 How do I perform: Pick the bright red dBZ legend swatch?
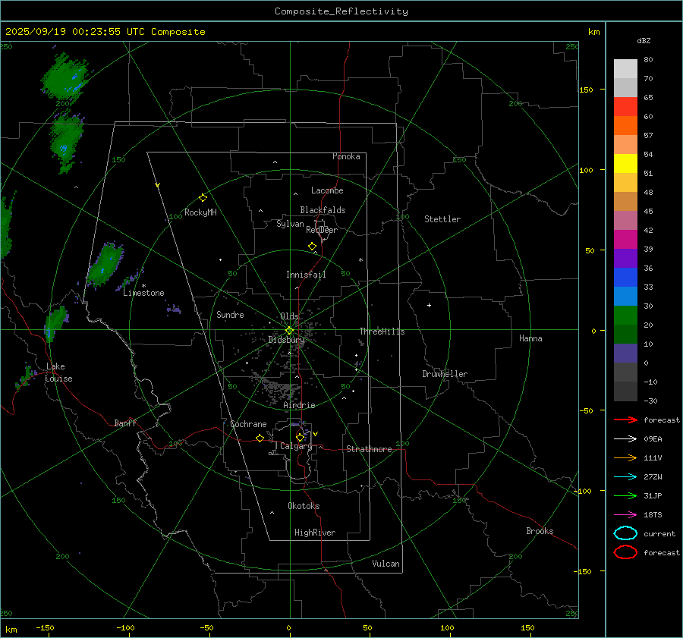click(x=625, y=107)
